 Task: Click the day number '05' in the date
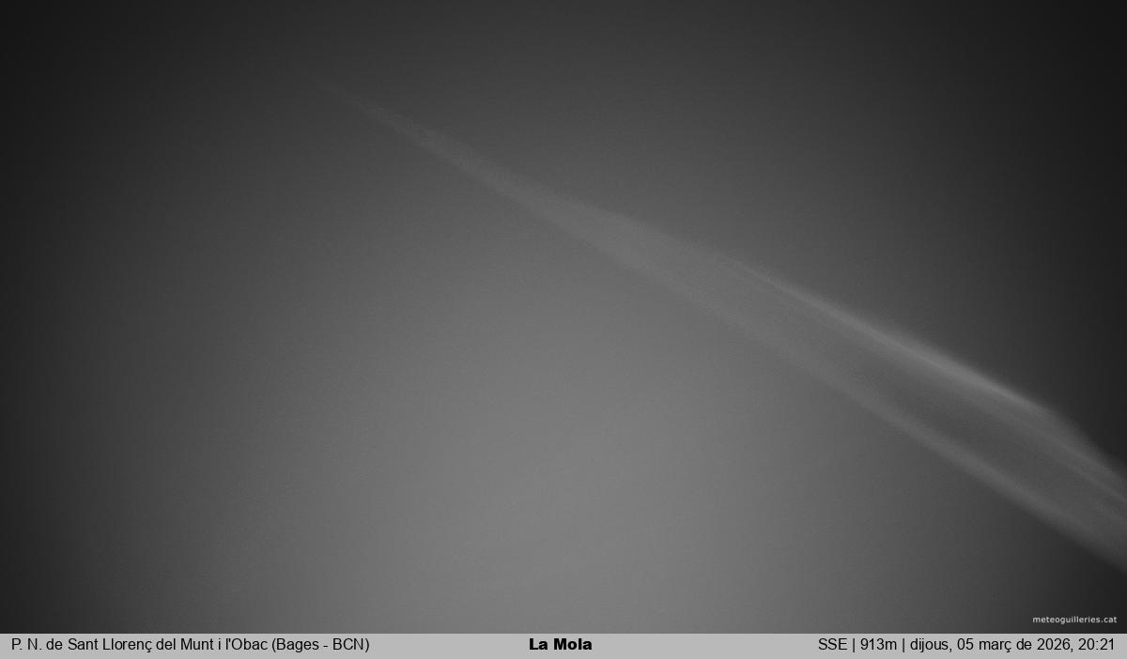click(x=965, y=645)
